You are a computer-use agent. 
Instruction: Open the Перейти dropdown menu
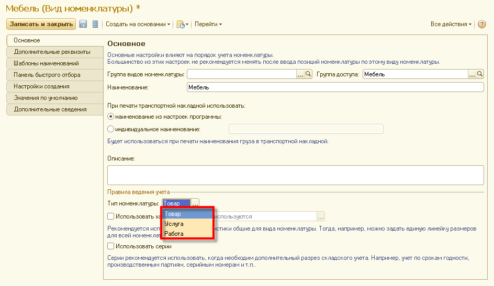pyautogui.click(x=208, y=24)
